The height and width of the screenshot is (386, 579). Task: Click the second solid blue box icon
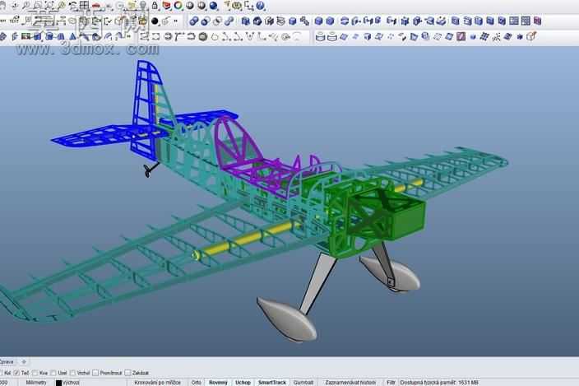click(x=330, y=21)
